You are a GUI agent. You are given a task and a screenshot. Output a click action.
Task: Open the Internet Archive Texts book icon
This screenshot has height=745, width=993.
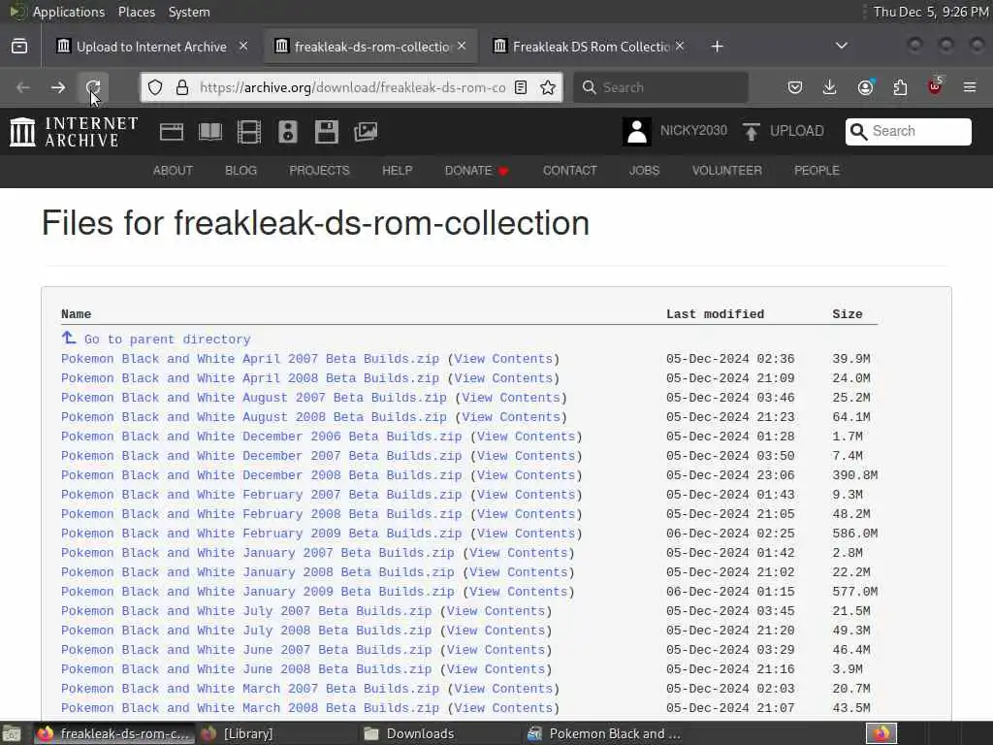[x=210, y=132]
